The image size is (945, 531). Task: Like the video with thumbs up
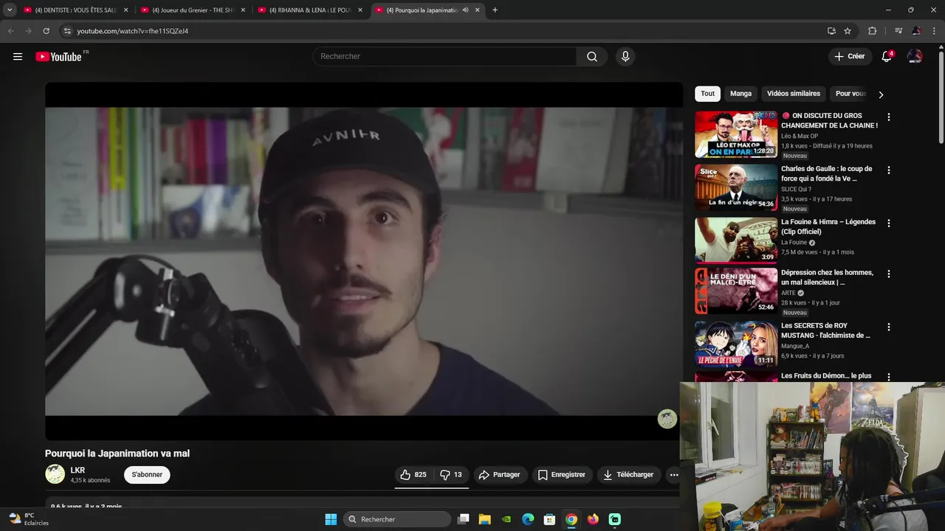click(413, 475)
